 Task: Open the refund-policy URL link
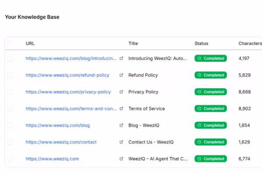tap(68, 75)
